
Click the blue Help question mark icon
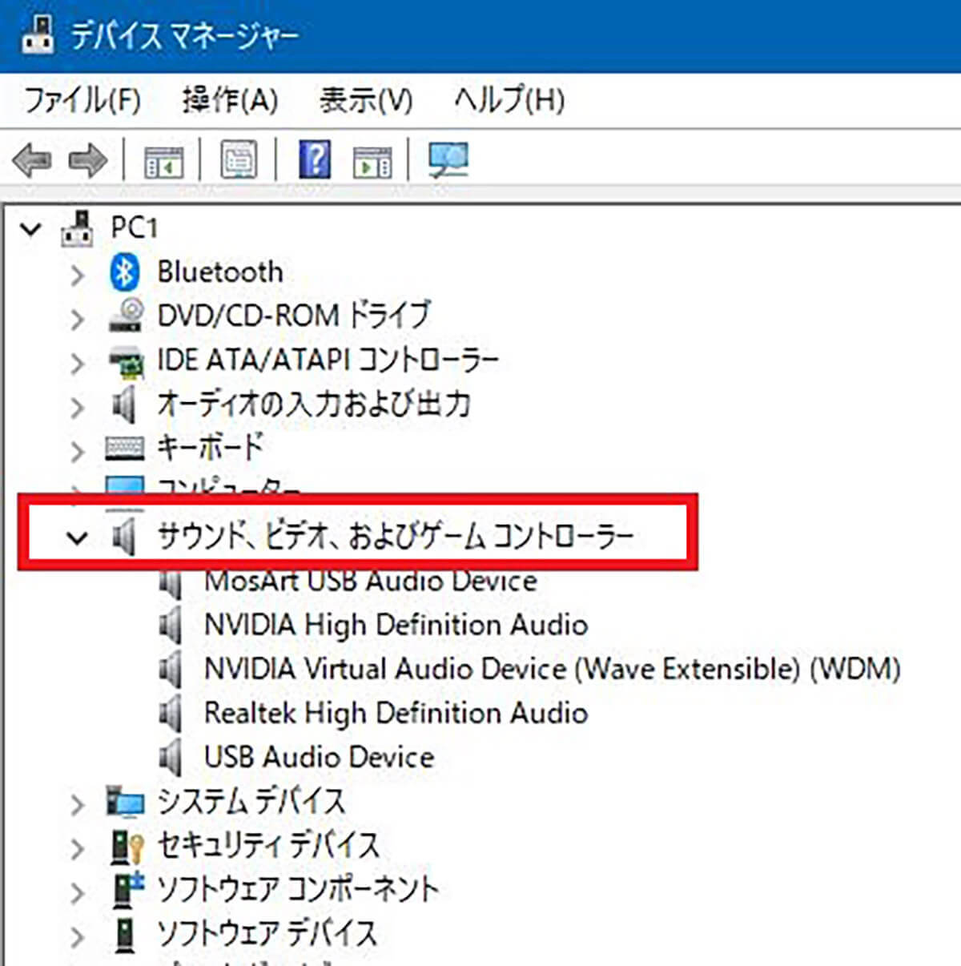[316, 159]
